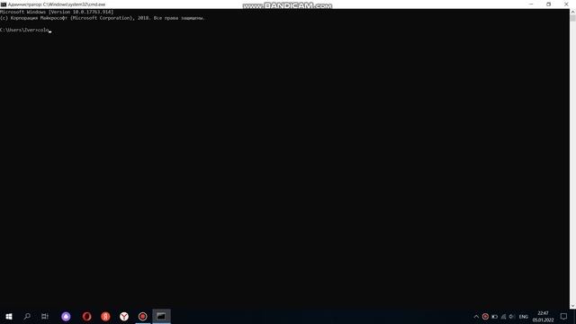Viewport: 576px width, 324px height.
Task: Switch to Bandicam recorder taskbar icon
Action: pos(142,316)
